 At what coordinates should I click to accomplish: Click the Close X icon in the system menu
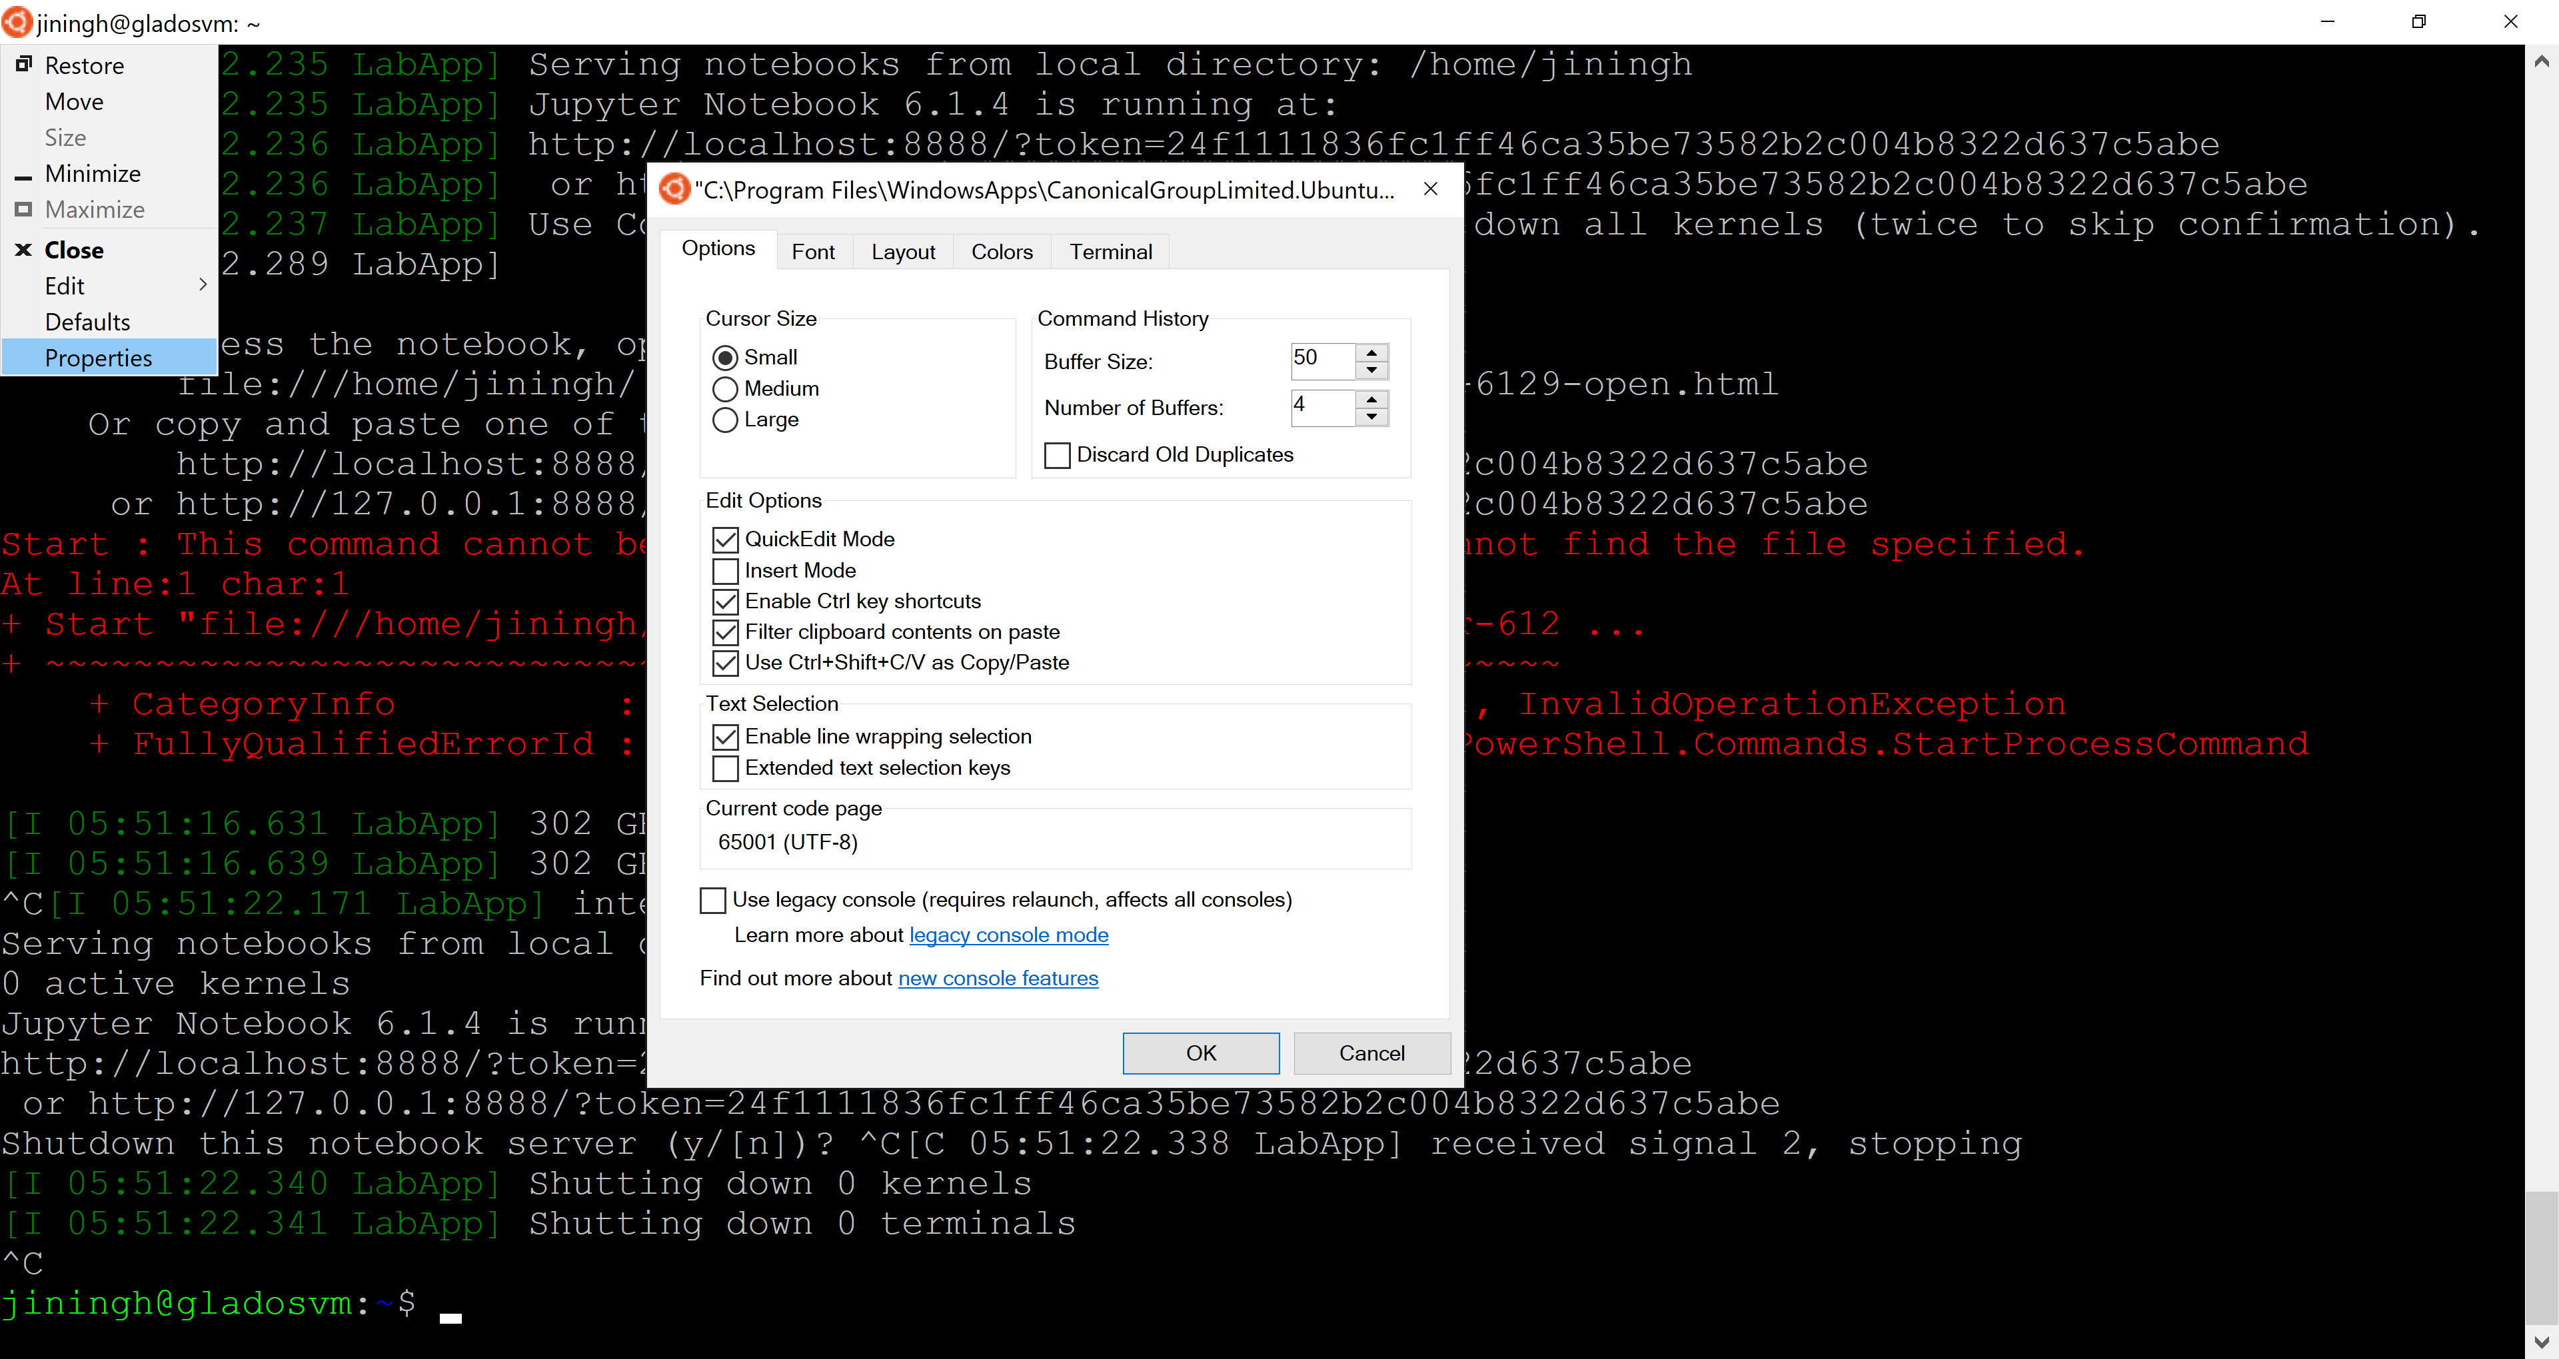point(24,249)
